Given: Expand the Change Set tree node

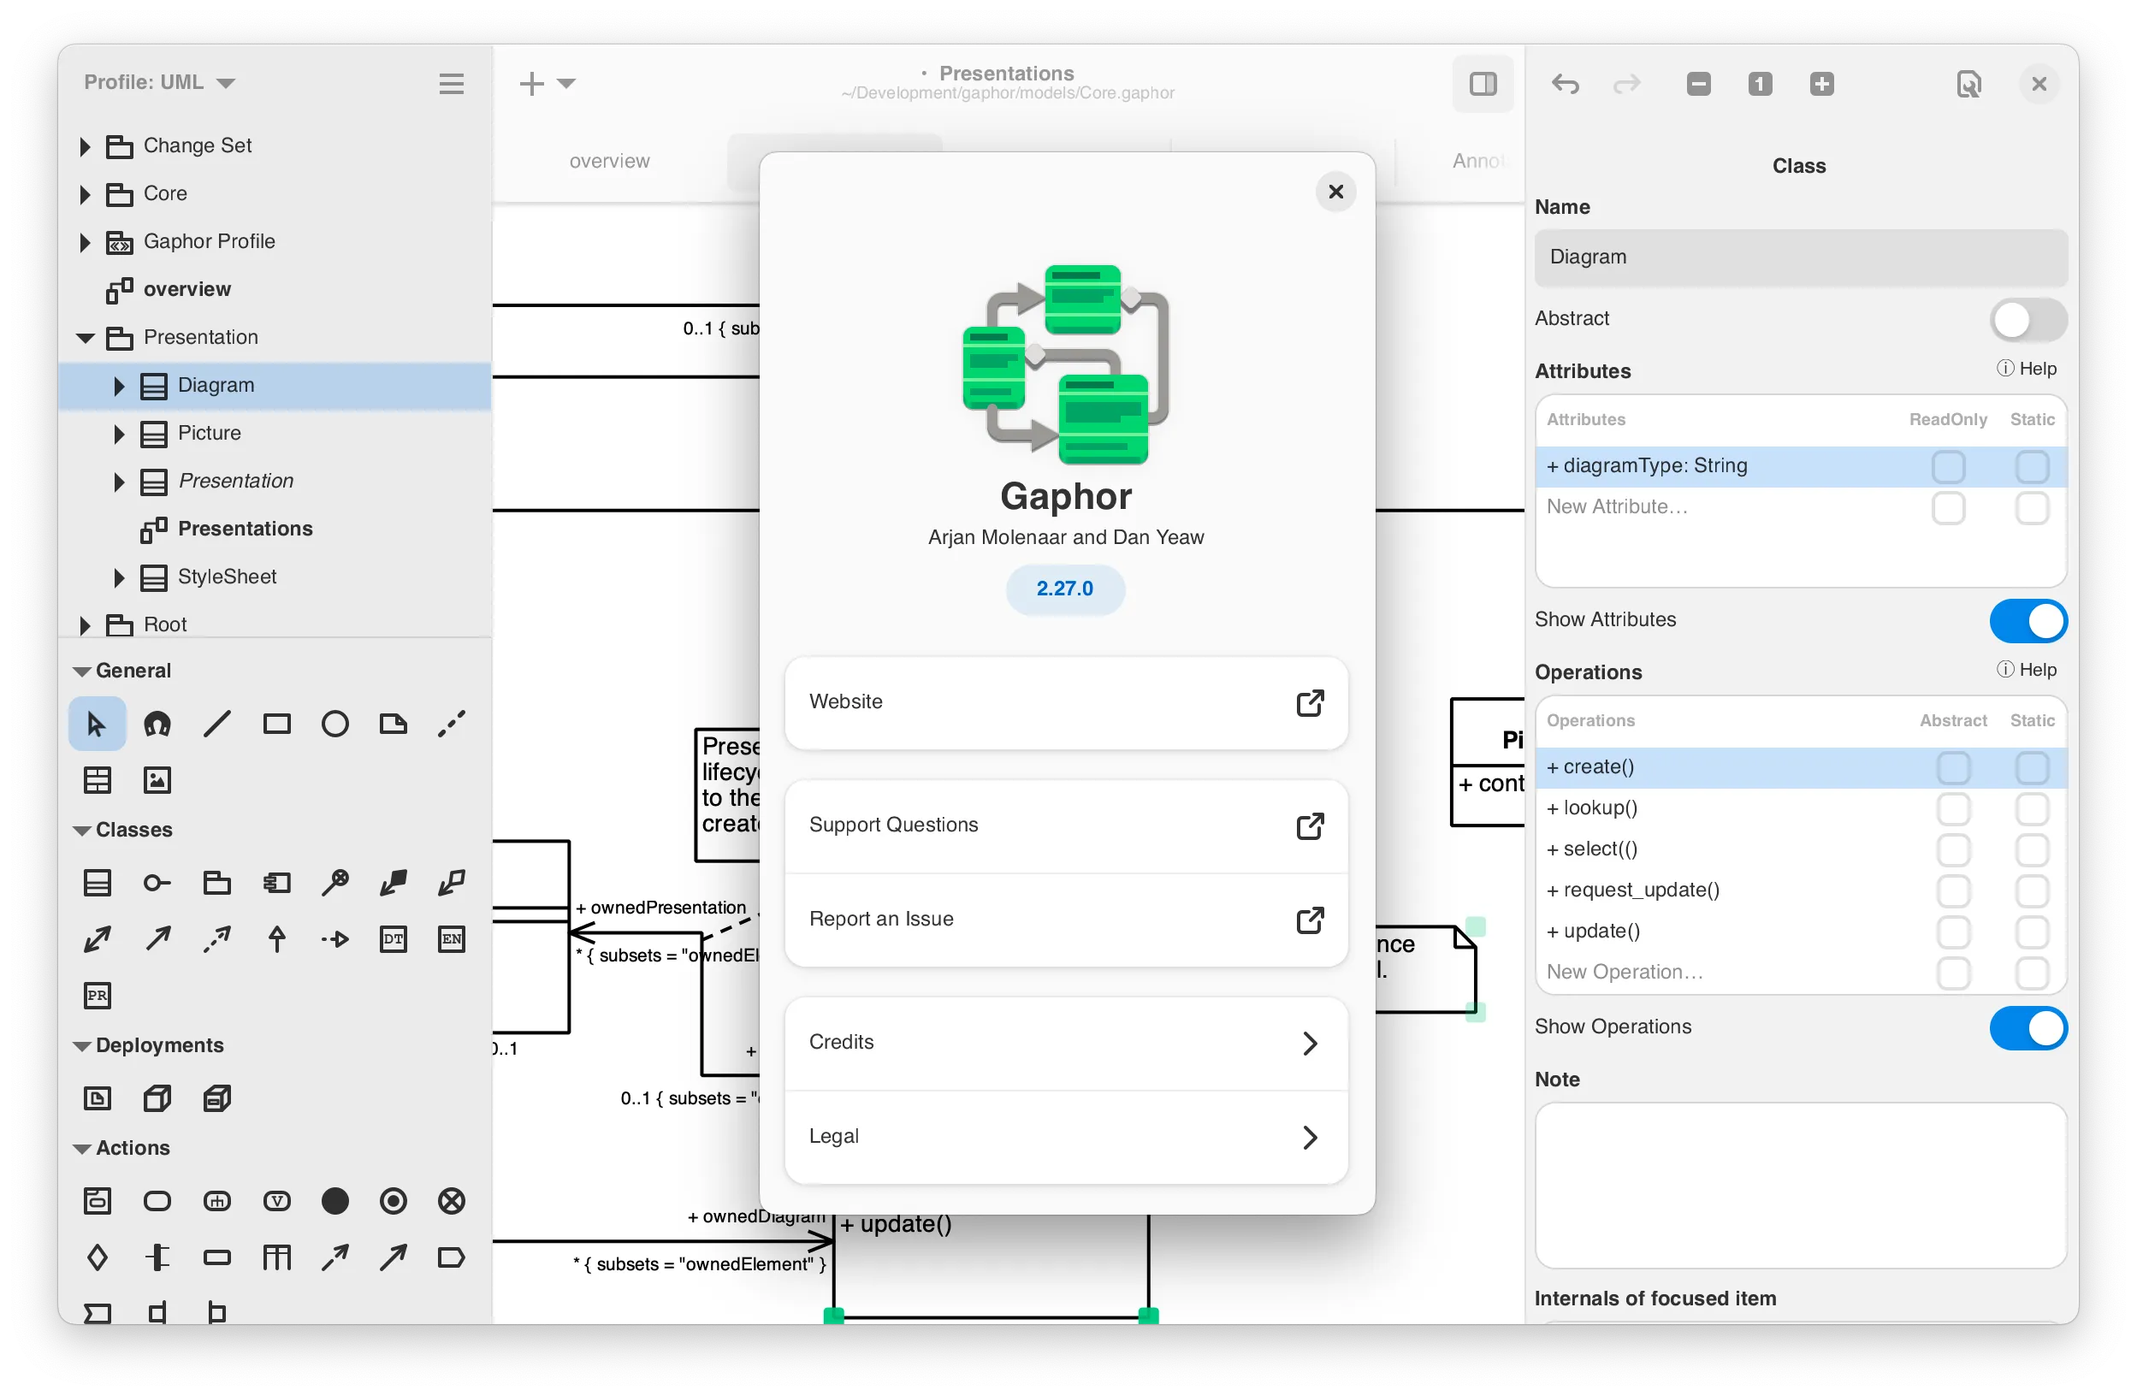Looking at the screenshot, I should pos(86,146).
